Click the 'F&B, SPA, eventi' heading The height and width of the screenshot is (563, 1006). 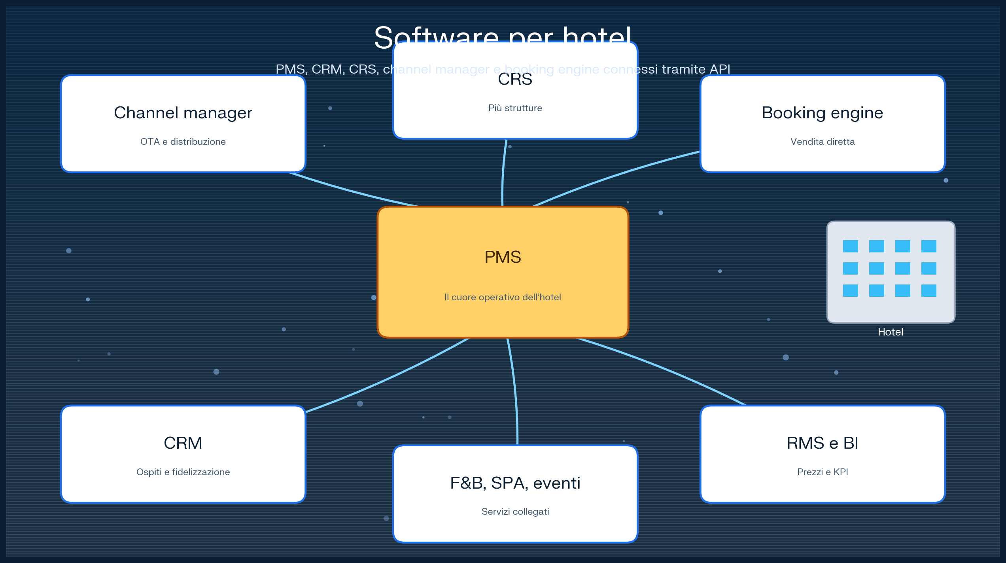pyautogui.click(x=515, y=483)
